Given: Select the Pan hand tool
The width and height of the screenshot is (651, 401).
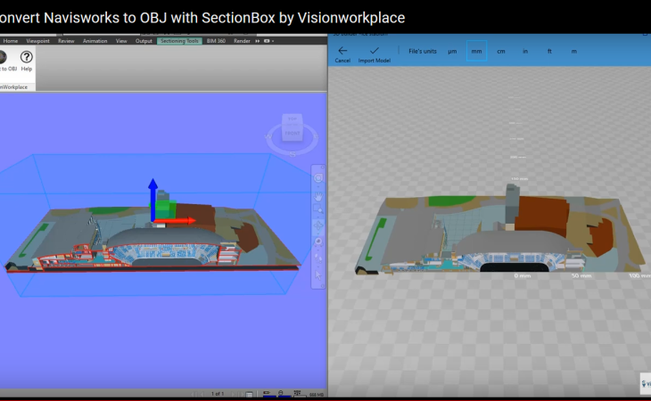Looking at the screenshot, I should [318, 196].
